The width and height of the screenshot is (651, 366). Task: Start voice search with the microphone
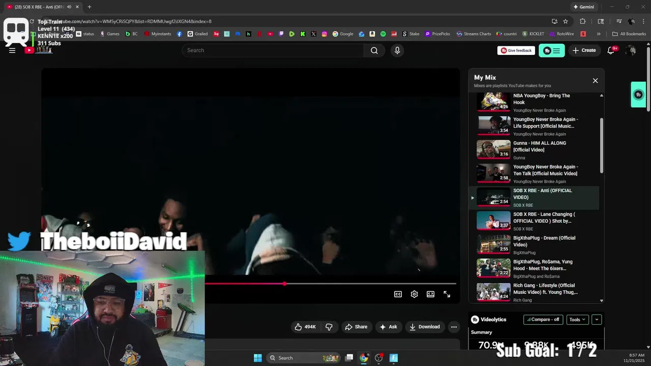tap(397, 50)
